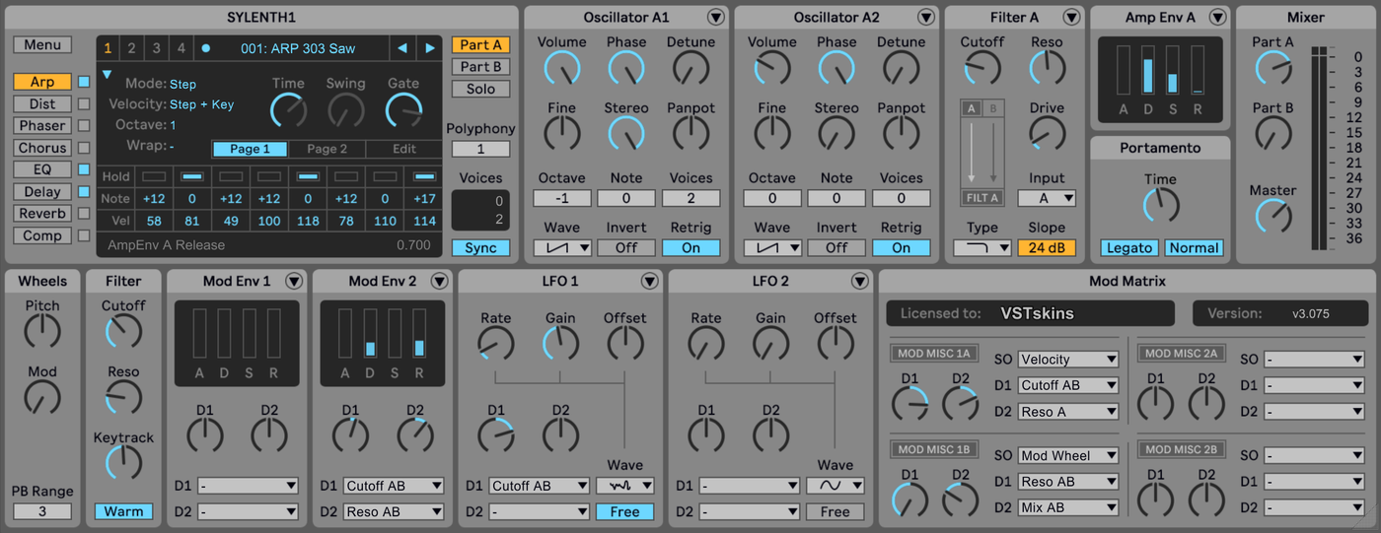
Task: Open the LFO 1 options menu arrow
Action: (x=649, y=281)
